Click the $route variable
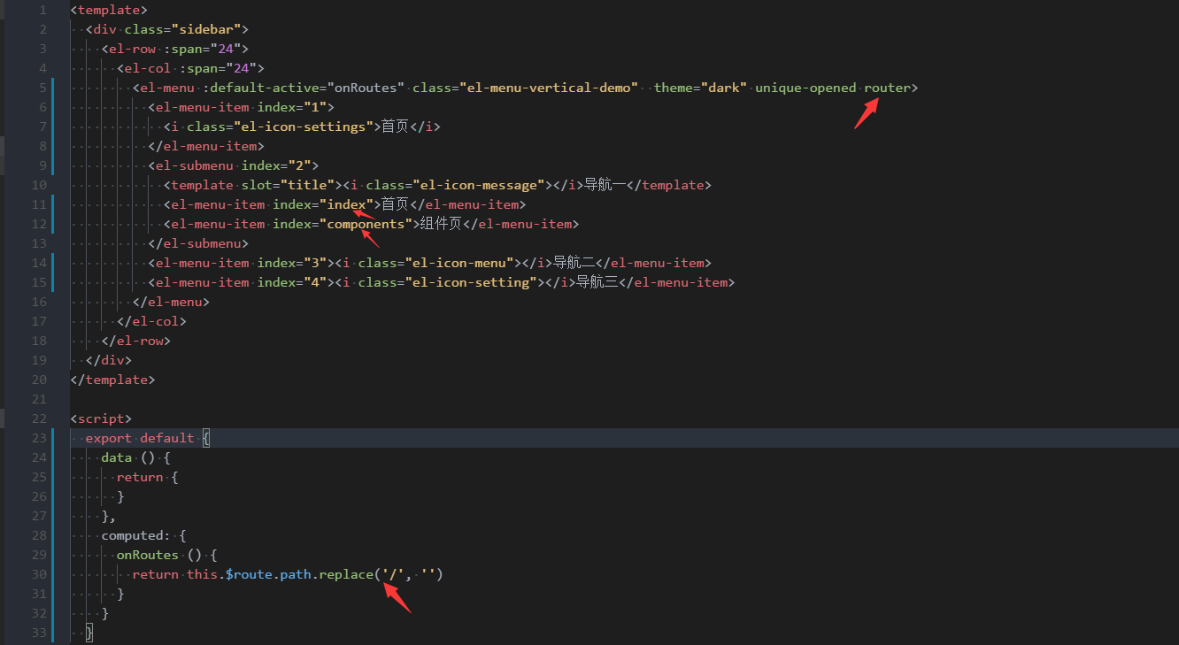1179x645 pixels. 249,574
